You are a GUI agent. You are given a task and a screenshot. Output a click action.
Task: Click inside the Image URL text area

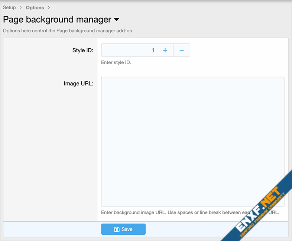pos(192,141)
